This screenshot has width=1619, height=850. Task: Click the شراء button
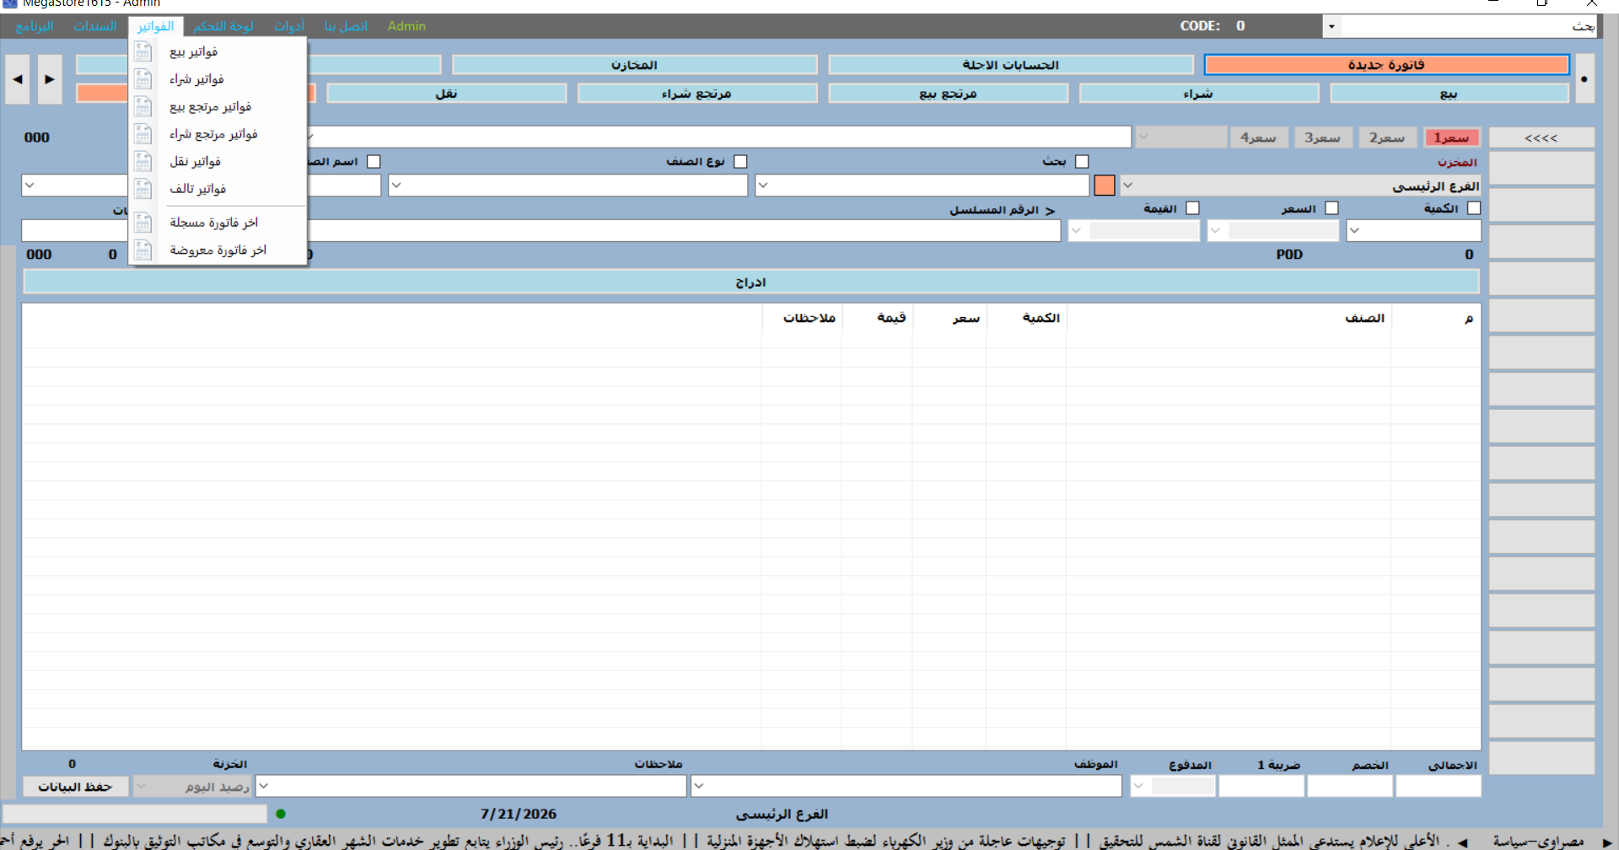coord(1199,94)
